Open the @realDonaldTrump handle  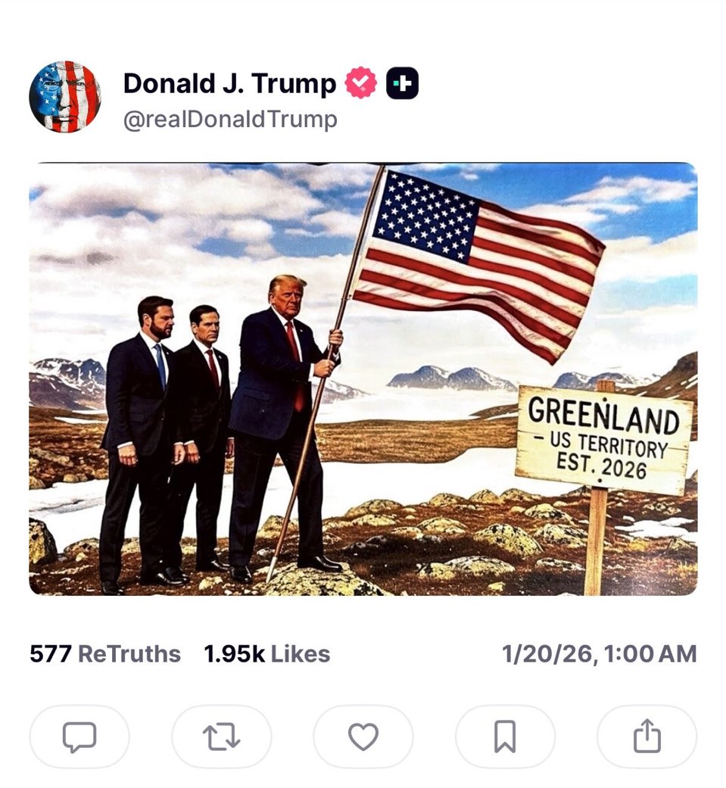230,120
